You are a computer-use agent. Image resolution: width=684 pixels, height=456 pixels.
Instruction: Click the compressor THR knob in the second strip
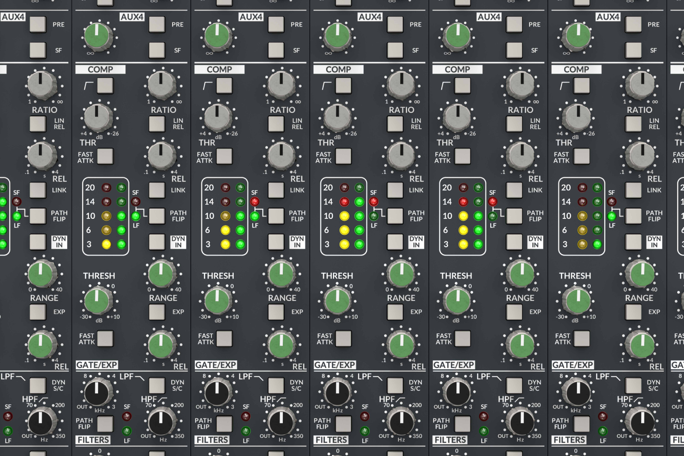(x=217, y=117)
